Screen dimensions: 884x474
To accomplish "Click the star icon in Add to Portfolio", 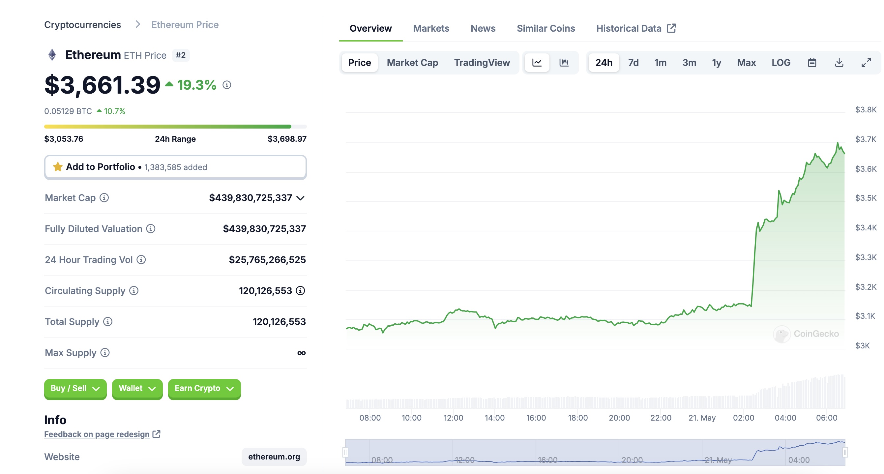I will (x=58, y=167).
